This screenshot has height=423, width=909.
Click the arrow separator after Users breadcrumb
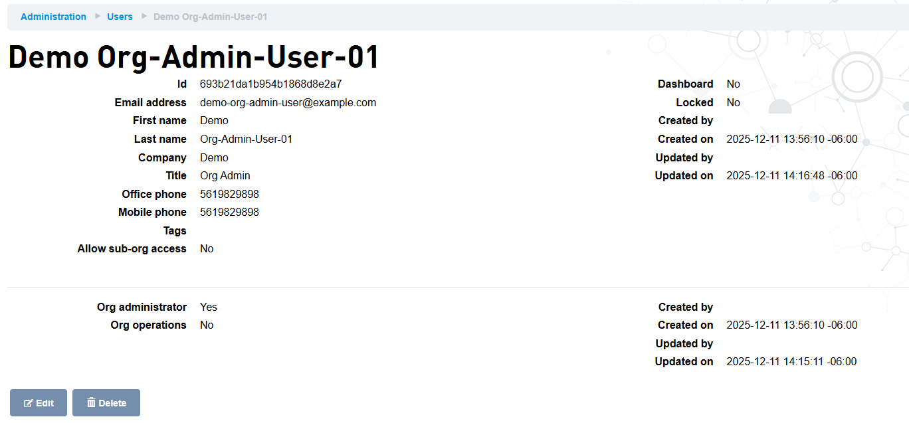pyautogui.click(x=144, y=16)
